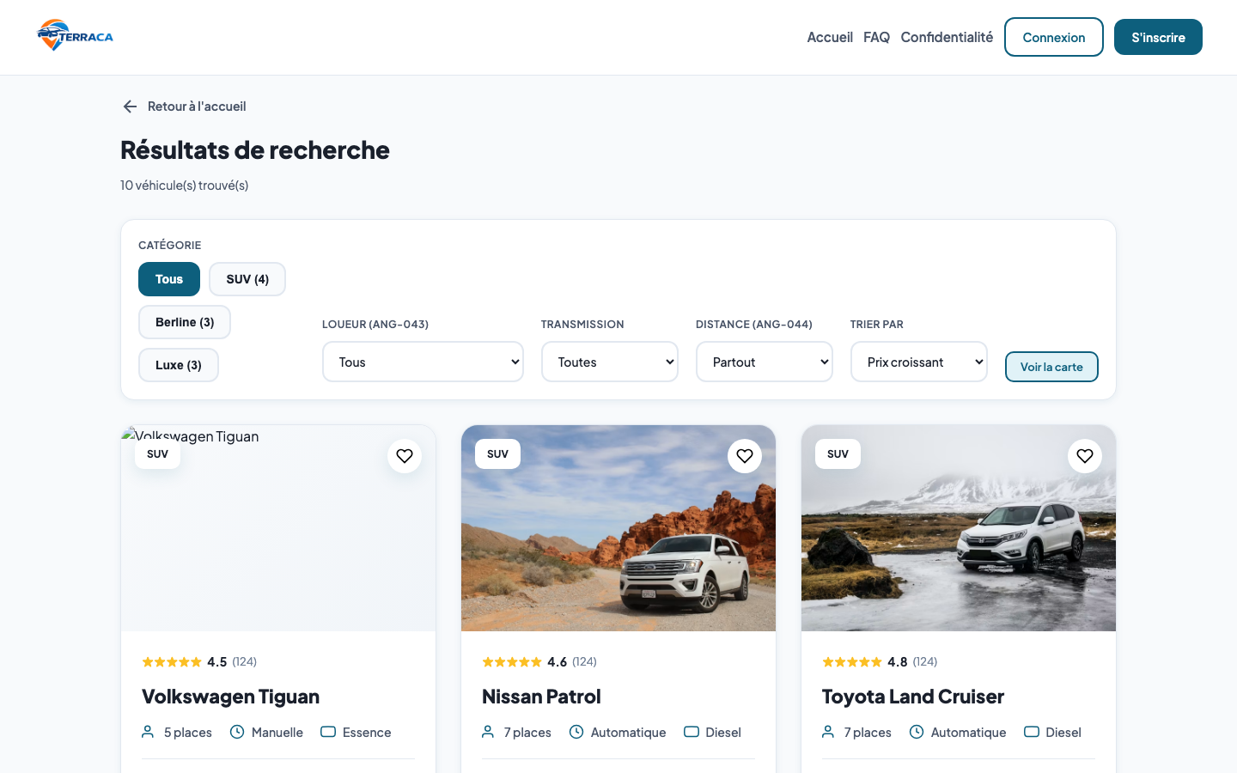Open the Transmission dropdown
Viewport: 1237px width, 773px height.
click(x=610, y=362)
